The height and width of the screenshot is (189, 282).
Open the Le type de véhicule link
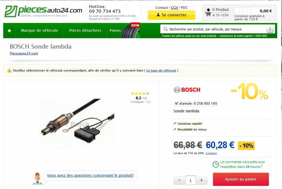click(x=161, y=70)
